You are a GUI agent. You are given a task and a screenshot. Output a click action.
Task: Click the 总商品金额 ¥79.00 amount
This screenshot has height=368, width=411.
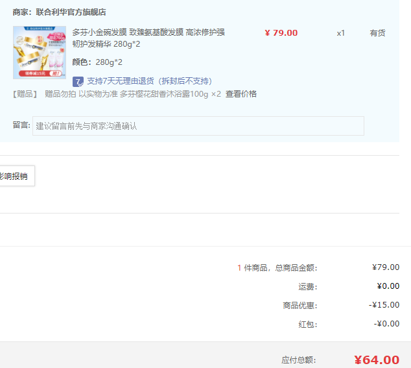(x=386, y=267)
